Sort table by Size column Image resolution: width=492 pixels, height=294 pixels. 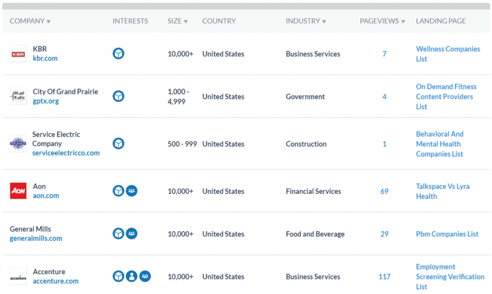point(177,21)
